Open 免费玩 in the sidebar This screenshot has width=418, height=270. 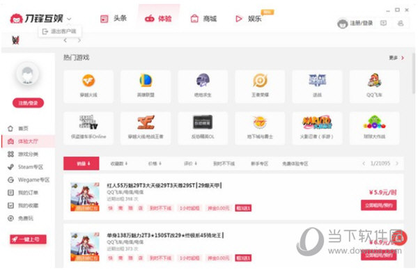pyautogui.click(x=28, y=219)
